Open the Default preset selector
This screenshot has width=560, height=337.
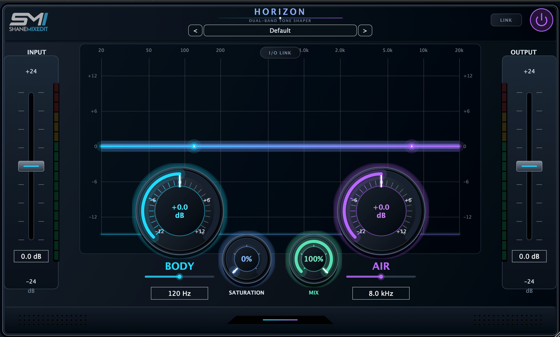coord(280,31)
